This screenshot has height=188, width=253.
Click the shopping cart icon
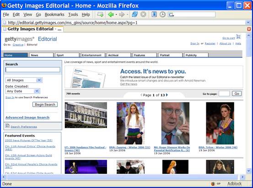pyautogui.click(x=238, y=37)
